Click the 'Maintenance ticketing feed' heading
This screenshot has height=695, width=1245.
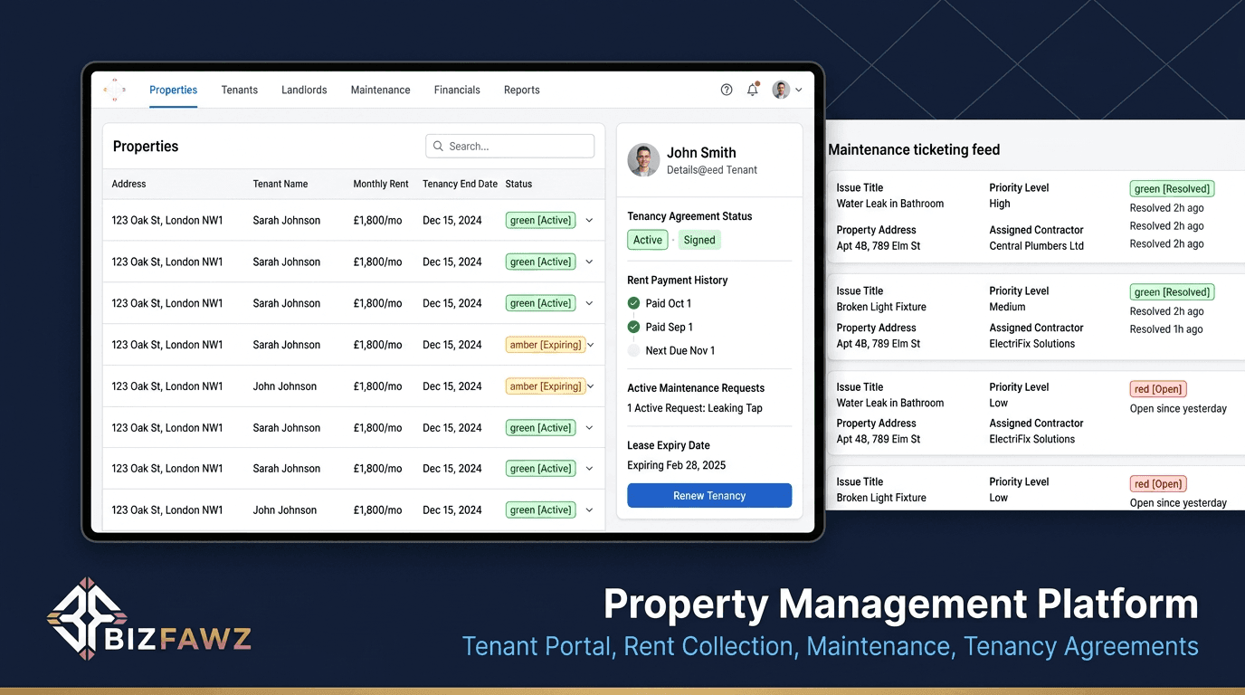coord(914,150)
